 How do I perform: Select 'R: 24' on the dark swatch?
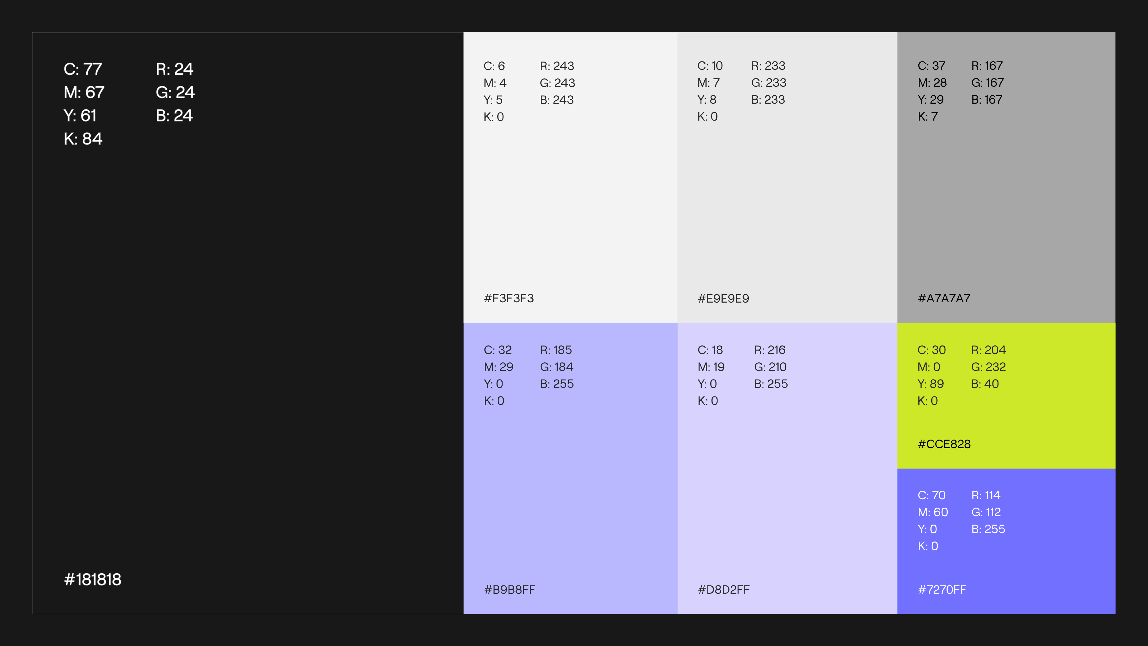pos(175,69)
